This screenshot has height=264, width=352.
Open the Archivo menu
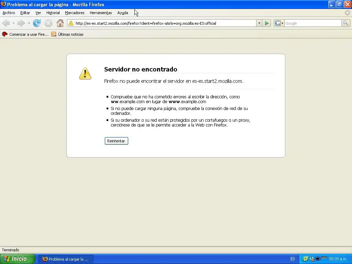[9, 13]
